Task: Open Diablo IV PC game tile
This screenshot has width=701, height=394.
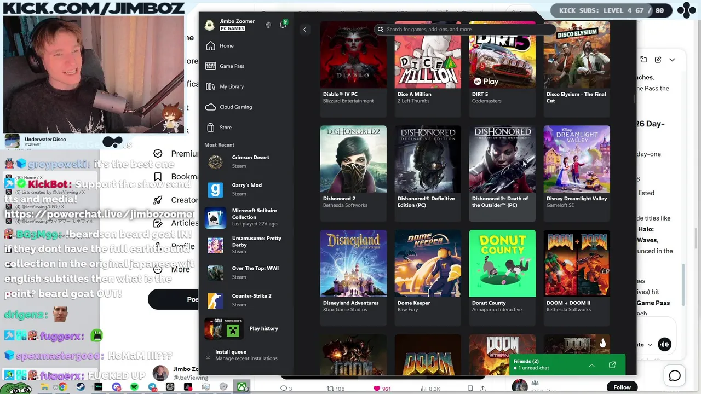Action: (353, 69)
